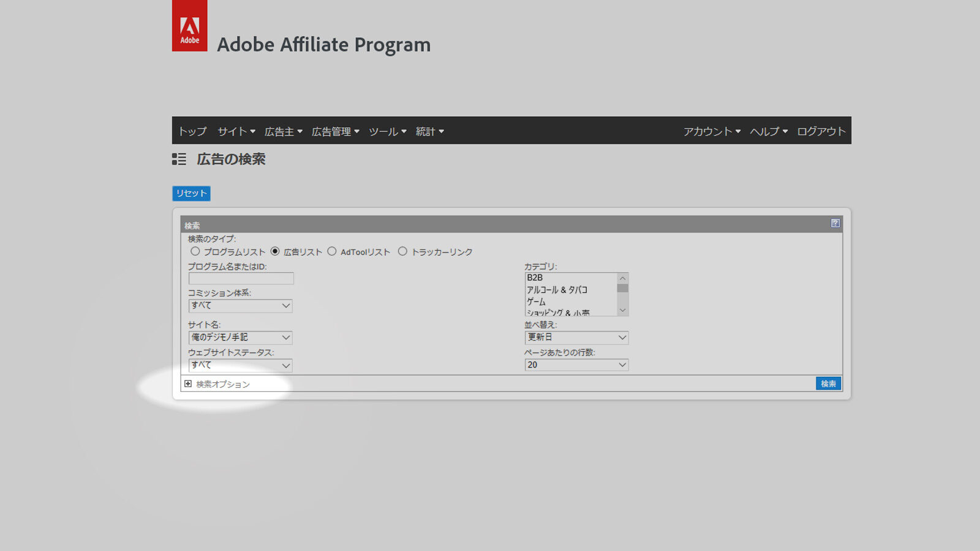Click 検索 button
The image size is (980, 551).
click(828, 383)
